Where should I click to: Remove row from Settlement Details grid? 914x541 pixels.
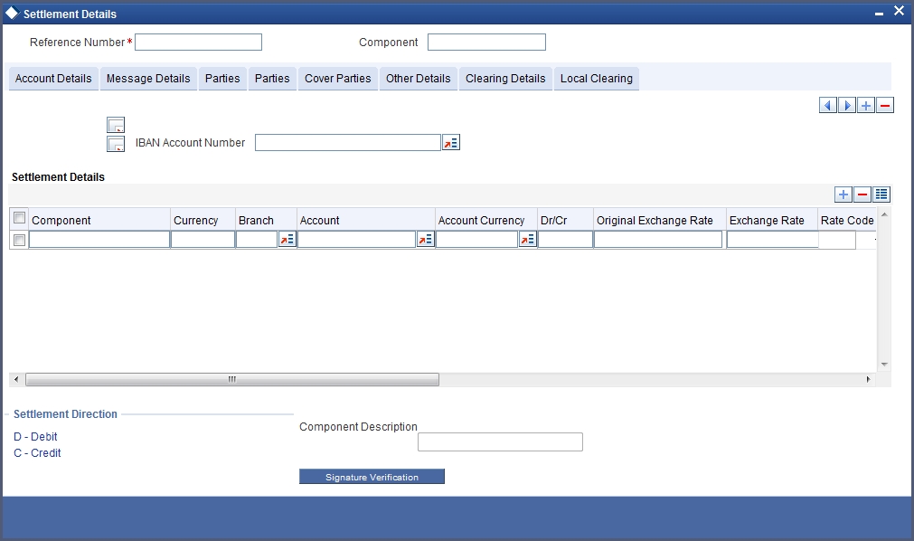pyautogui.click(x=862, y=195)
